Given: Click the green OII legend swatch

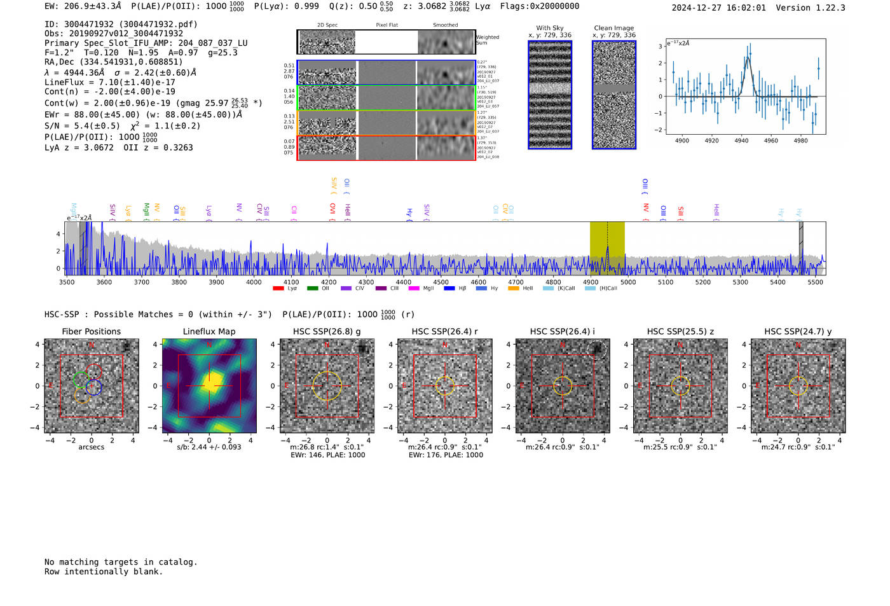Looking at the screenshot, I should [312, 289].
